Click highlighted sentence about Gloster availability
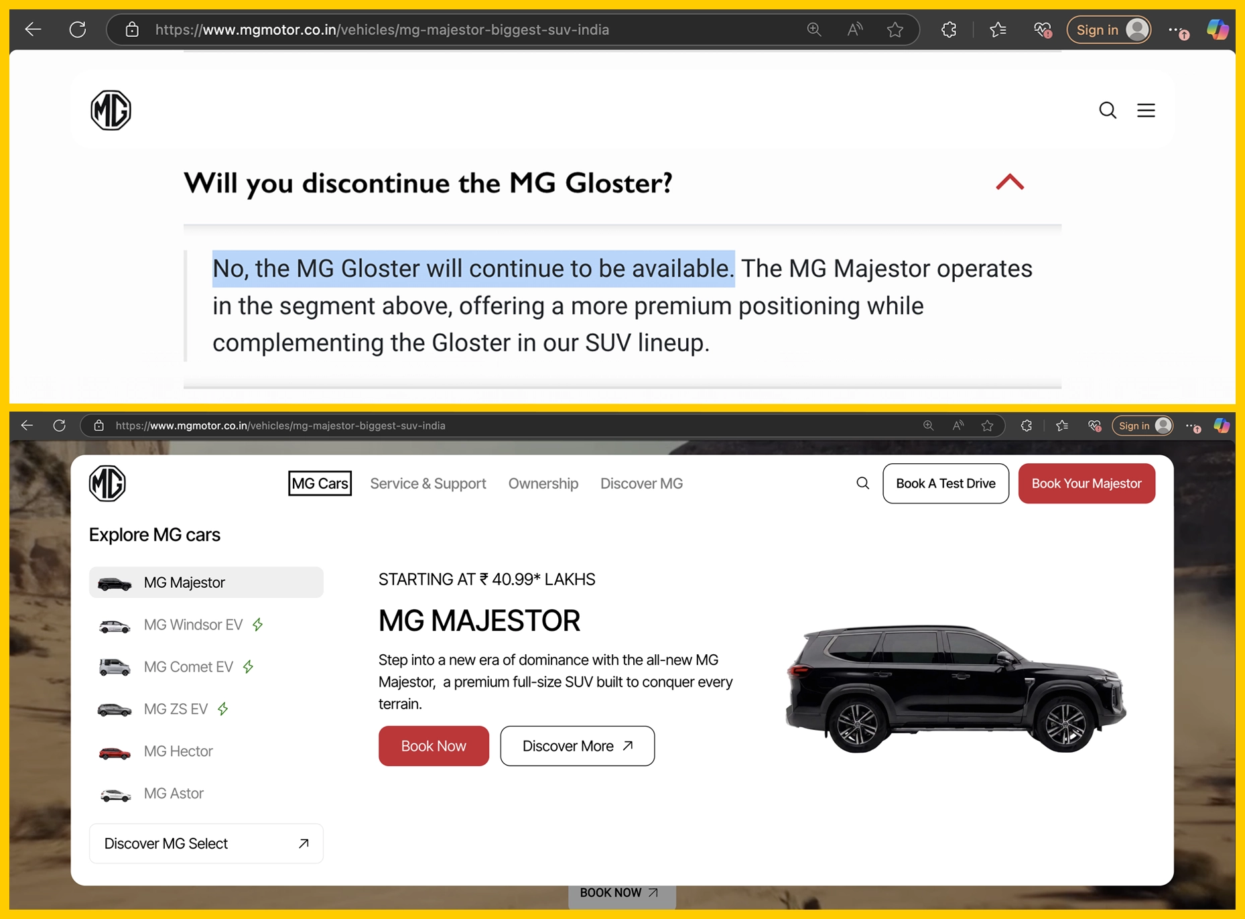The width and height of the screenshot is (1245, 919). point(473,269)
